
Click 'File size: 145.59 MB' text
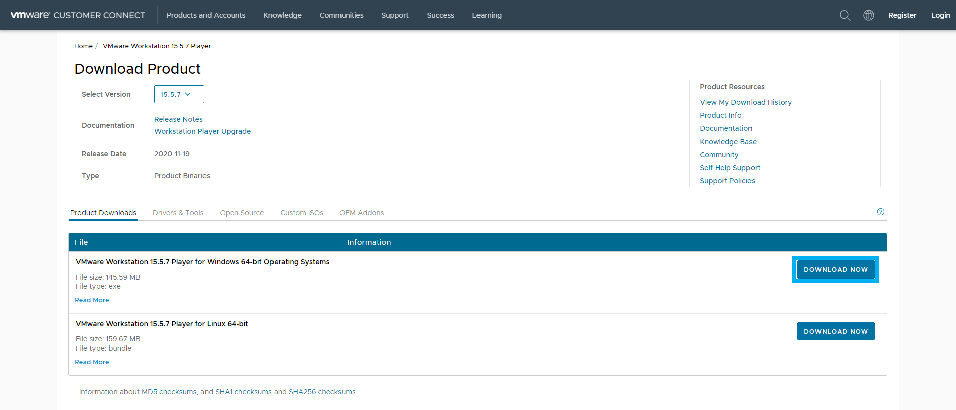108,277
